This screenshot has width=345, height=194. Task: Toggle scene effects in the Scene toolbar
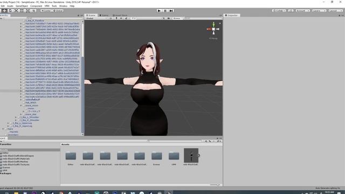coord(126,18)
